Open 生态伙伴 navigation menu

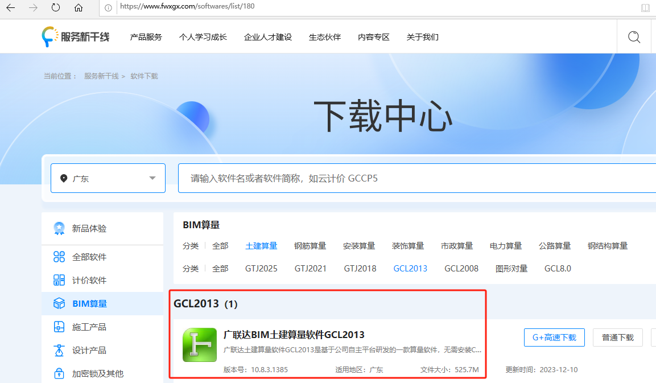(325, 37)
